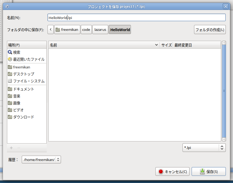Select the freemikan home folder in places
This screenshot has width=233, height=183.
click(21, 67)
